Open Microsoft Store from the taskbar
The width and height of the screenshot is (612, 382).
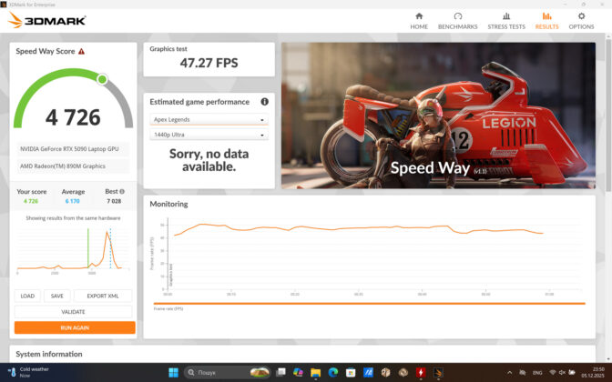(x=351, y=372)
